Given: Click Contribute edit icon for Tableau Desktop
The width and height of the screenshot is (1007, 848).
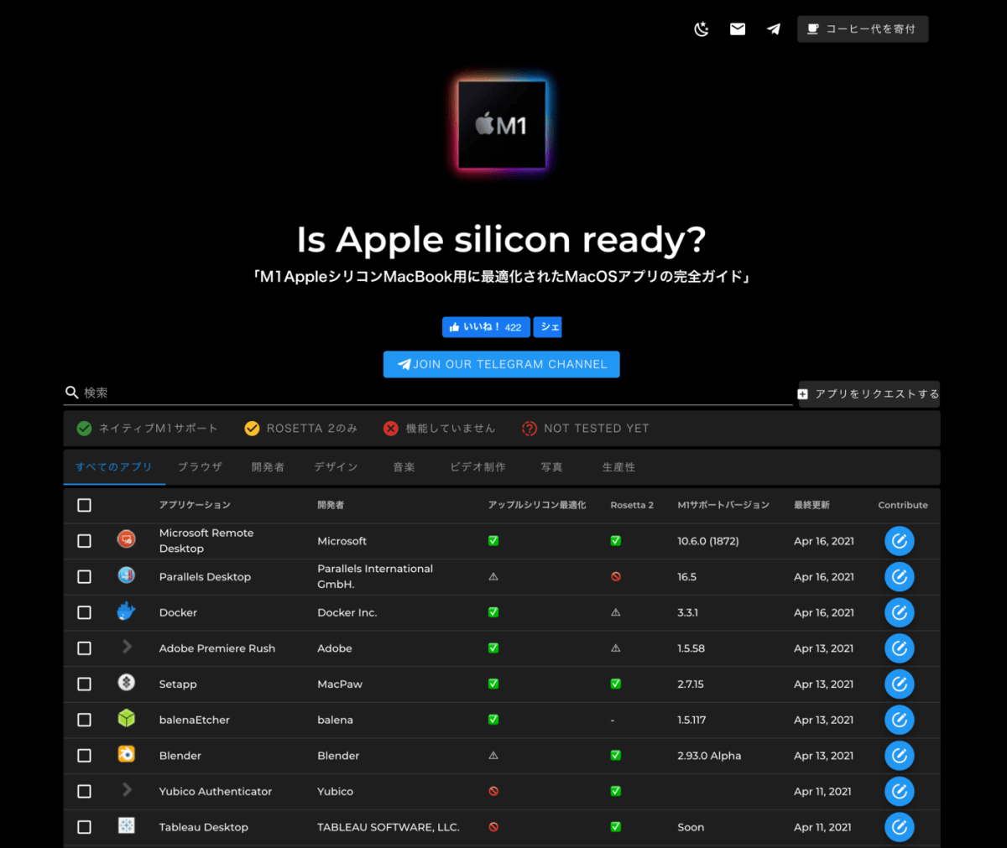Looking at the screenshot, I should point(900,827).
